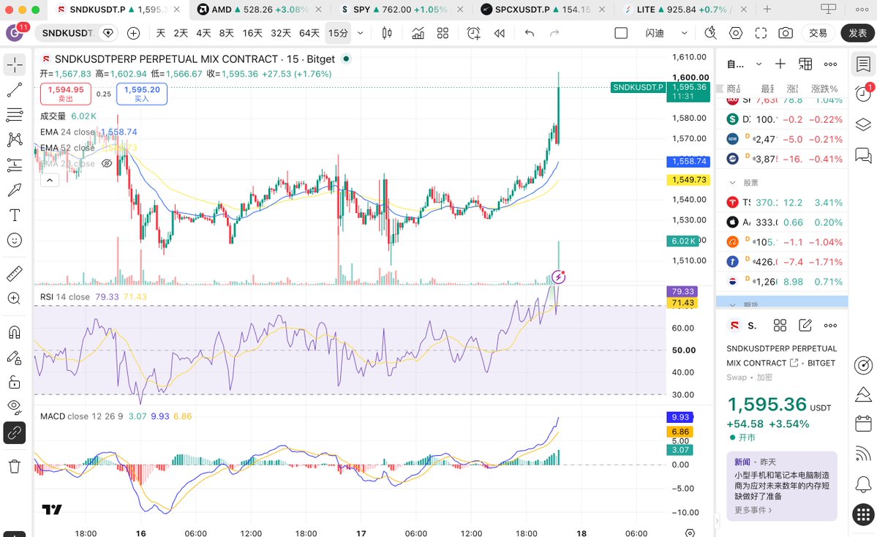Toggle magnet mode for drawings
This screenshot has height=537, width=877.
point(15,332)
